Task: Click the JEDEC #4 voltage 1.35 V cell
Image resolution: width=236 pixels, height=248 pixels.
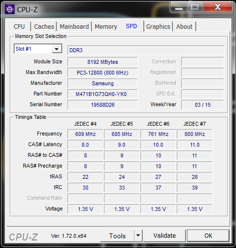Action: click(x=85, y=209)
